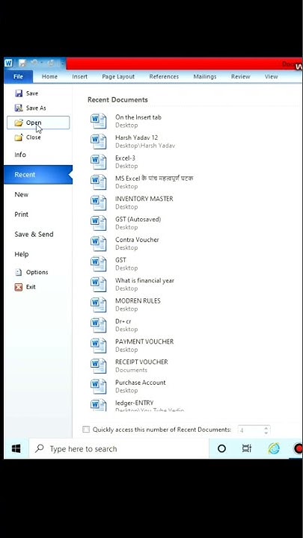Click Quick Access save icon in title bar
The width and height of the screenshot is (303, 538).
[x=22, y=63]
